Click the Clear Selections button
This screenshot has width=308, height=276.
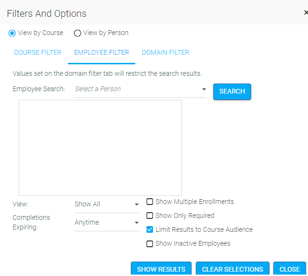[232, 269]
